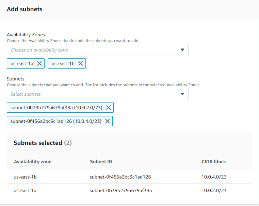Click the Subnet ID column header
259x206 pixels.
click(x=101, y=162)
